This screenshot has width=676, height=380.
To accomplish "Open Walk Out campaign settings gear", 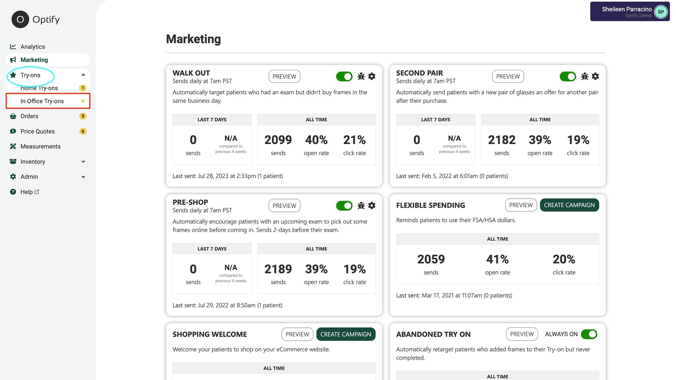I will point(372,77).
